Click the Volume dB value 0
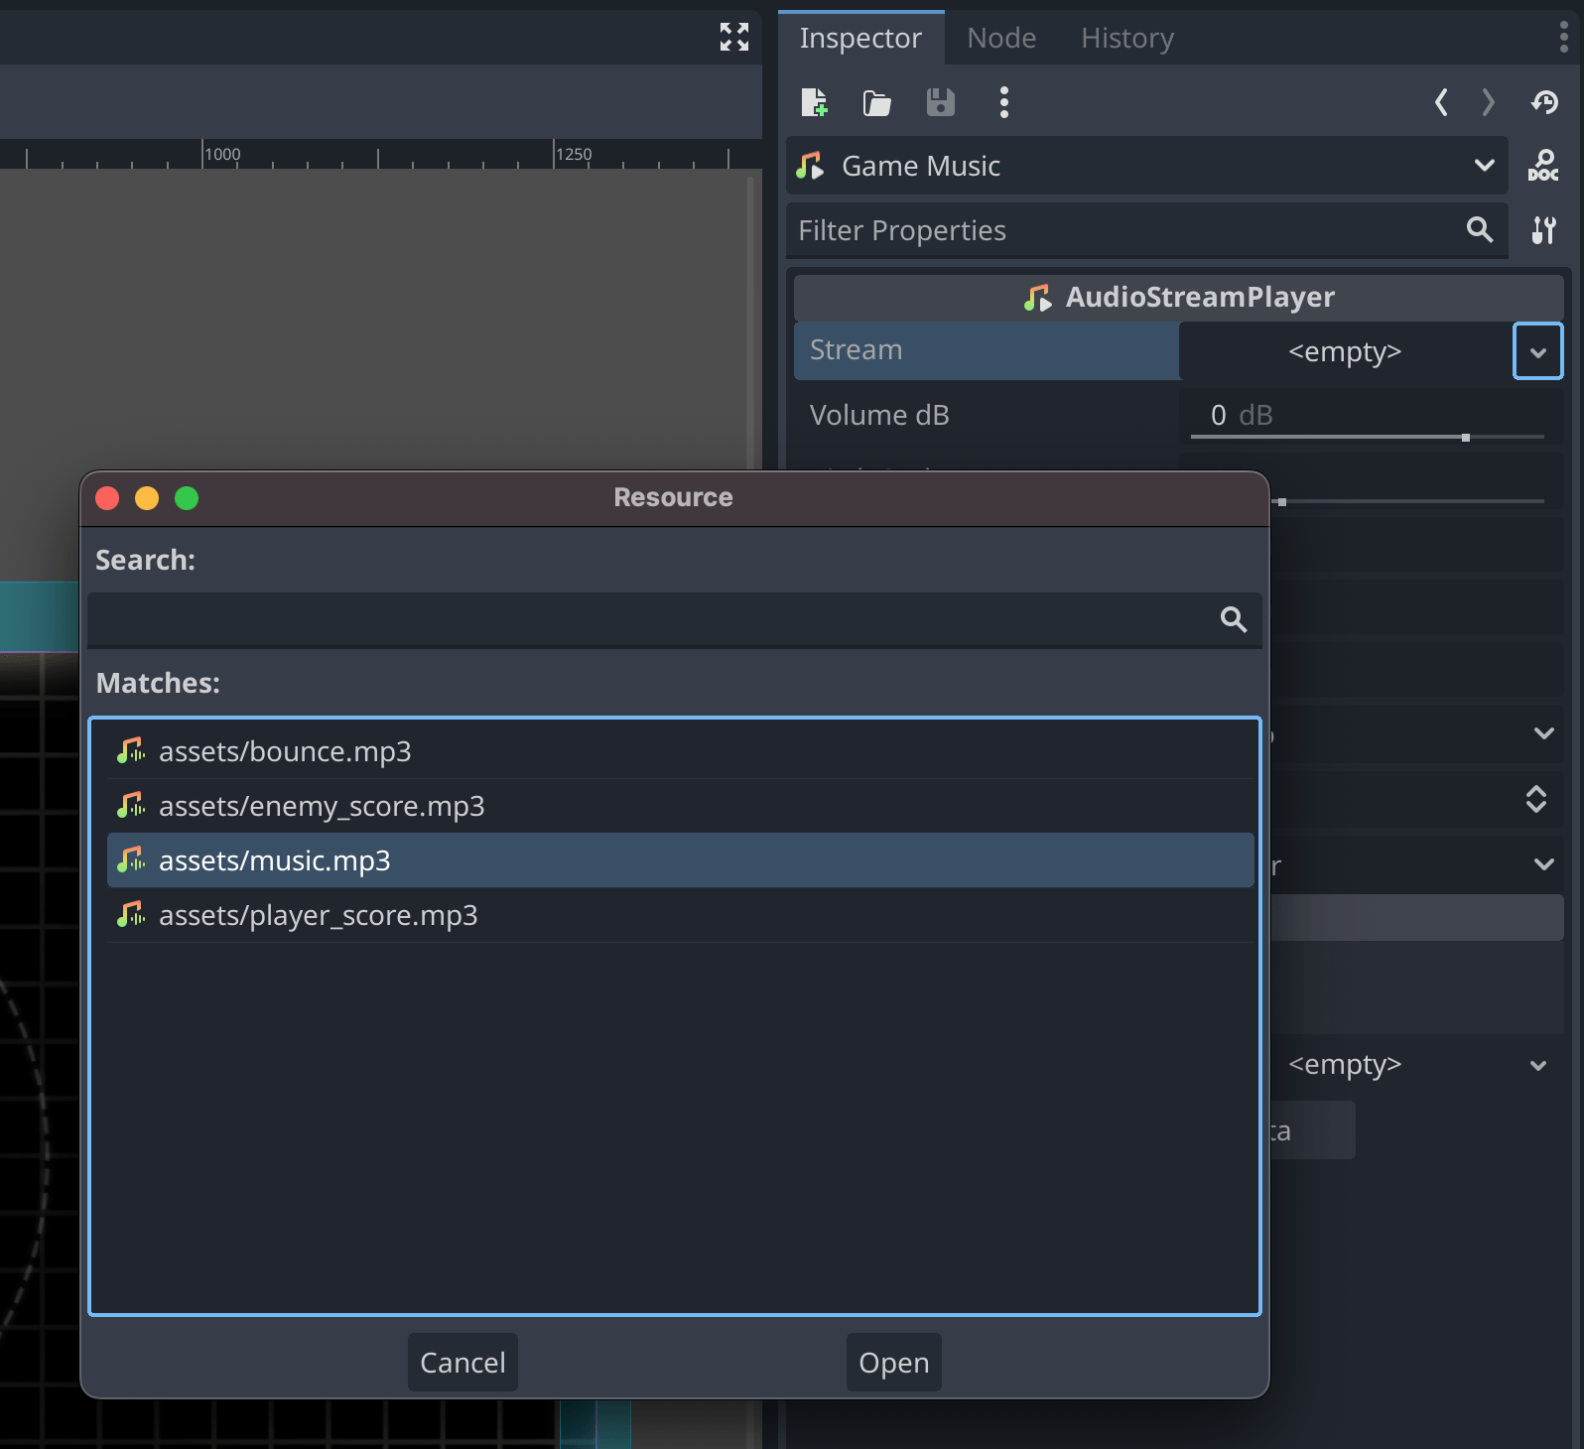The height and width of the screenshot is (1449, 1584). [x=1218, y=415]
